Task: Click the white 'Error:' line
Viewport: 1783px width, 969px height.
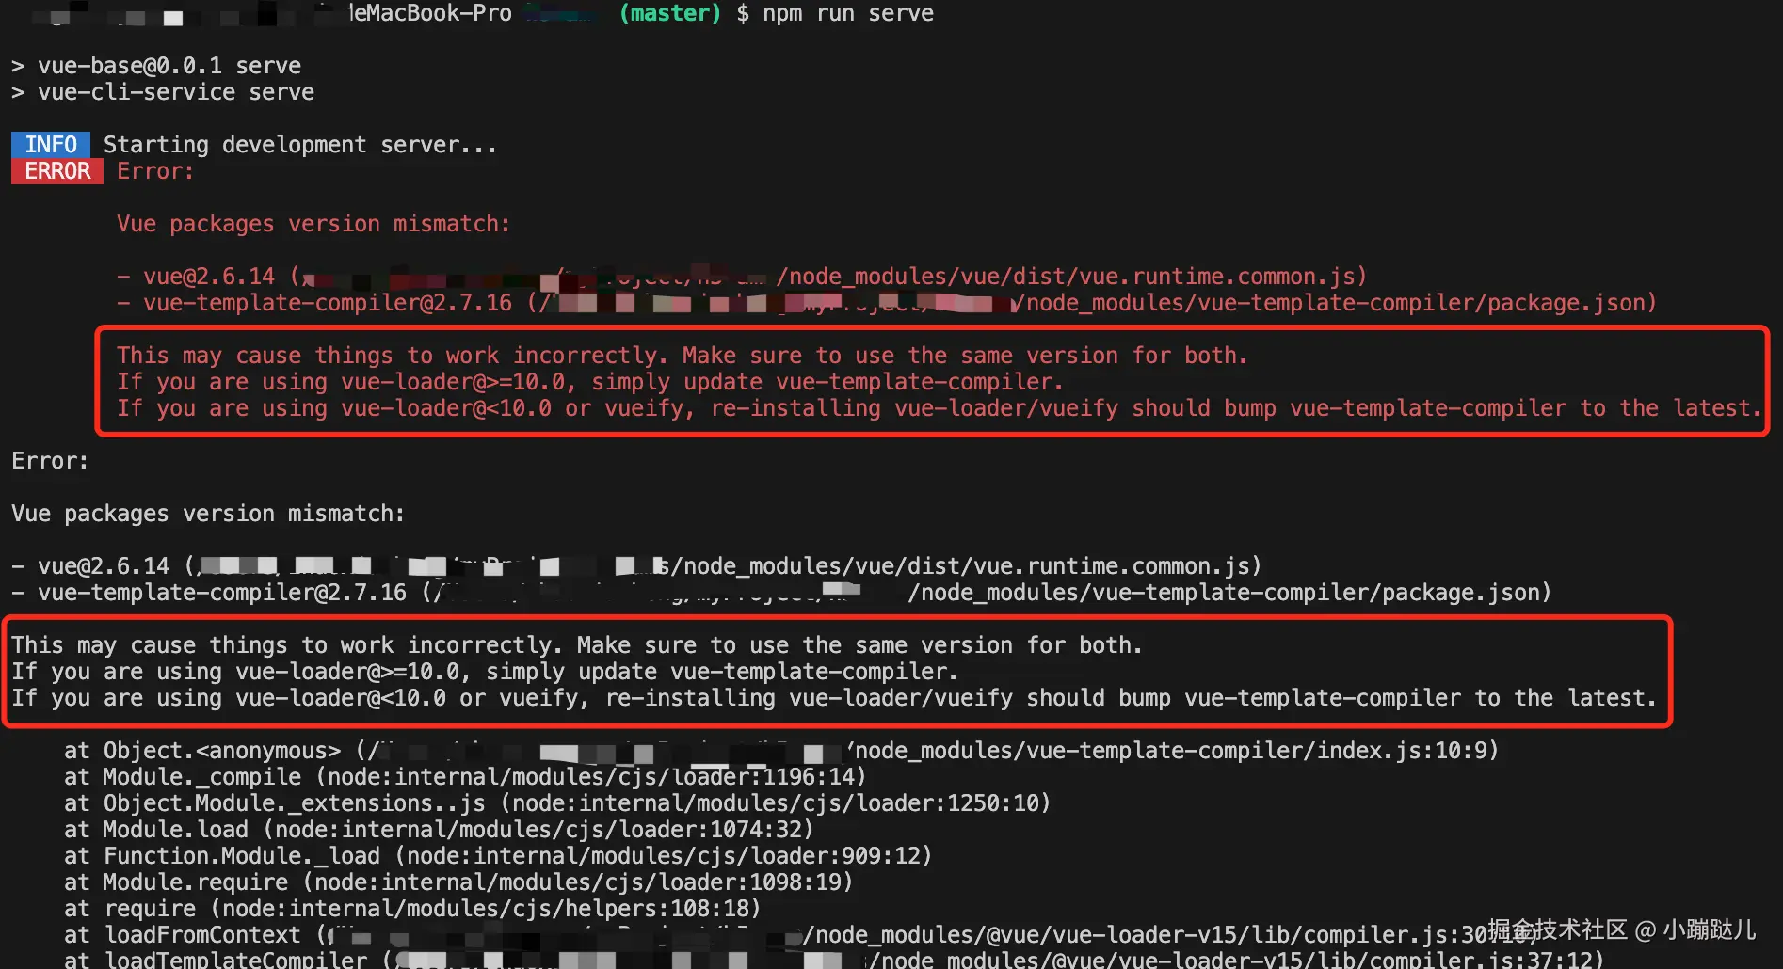Action: [50, 461]
